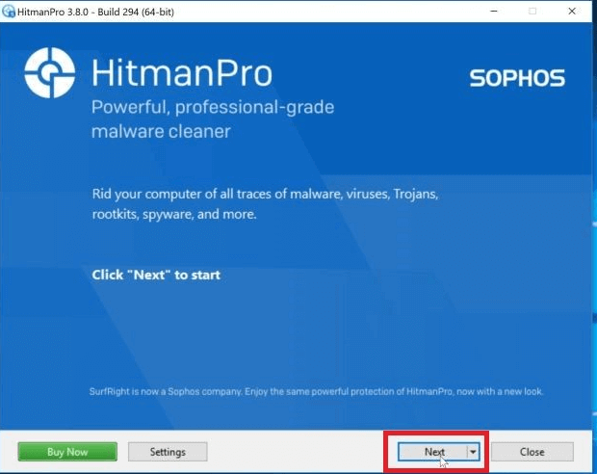Click the 'malware cleaner' tagline line
This screenshot has height=474, width=597.
[161, 131]
